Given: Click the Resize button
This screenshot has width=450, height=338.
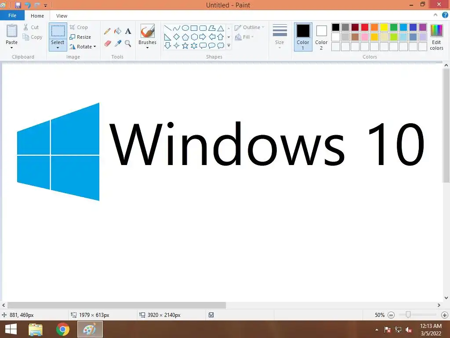Looking at the screenshot, I should coord(80,37).
